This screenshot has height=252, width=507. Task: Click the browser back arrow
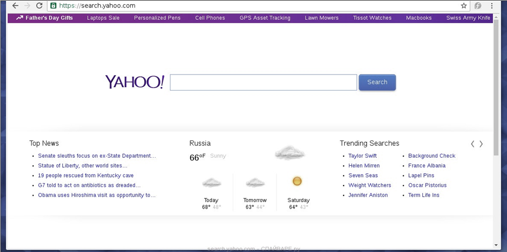15,5
